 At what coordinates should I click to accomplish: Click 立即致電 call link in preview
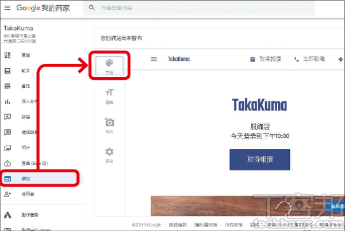[309, 59]
